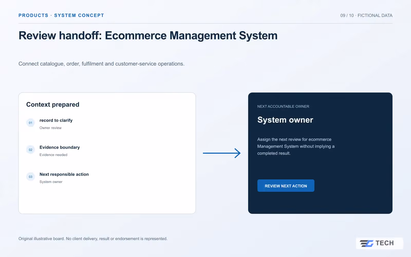Click the 'System owner' heading in dark card

[x=285, y=120]
